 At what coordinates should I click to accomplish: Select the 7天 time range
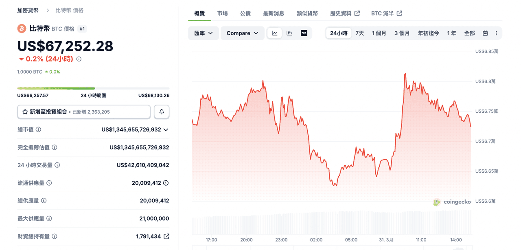pyautogui.click(x=360, y=33)
